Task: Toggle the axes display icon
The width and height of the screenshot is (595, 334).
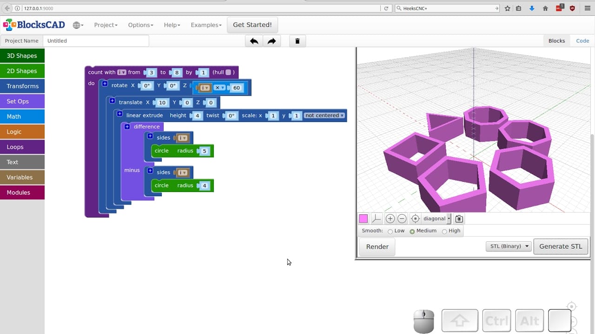Action: point(377,218)
